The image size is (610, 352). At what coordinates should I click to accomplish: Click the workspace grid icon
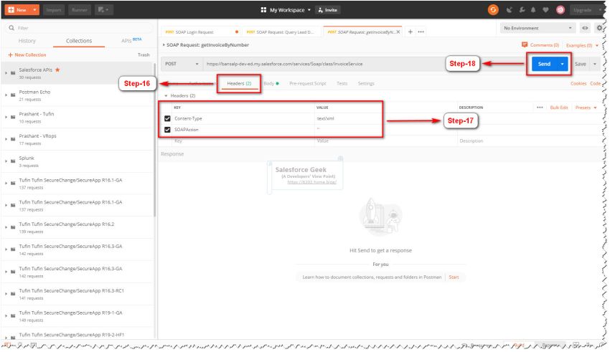(x=263, y=10)
